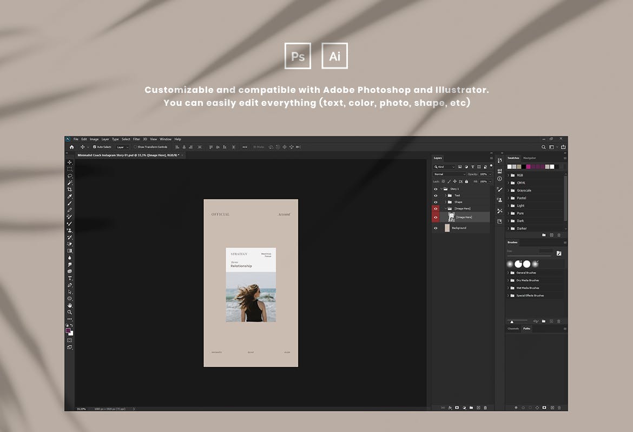Select the Lasso tool
633x432 pixels.
pyautogui.click(x=70, y=176)
